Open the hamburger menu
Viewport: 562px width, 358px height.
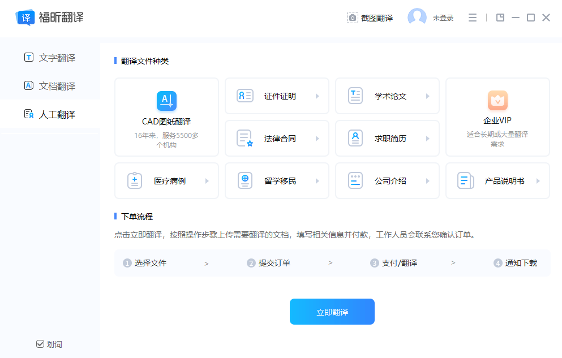pyautogui.click(x=473, y=17)
